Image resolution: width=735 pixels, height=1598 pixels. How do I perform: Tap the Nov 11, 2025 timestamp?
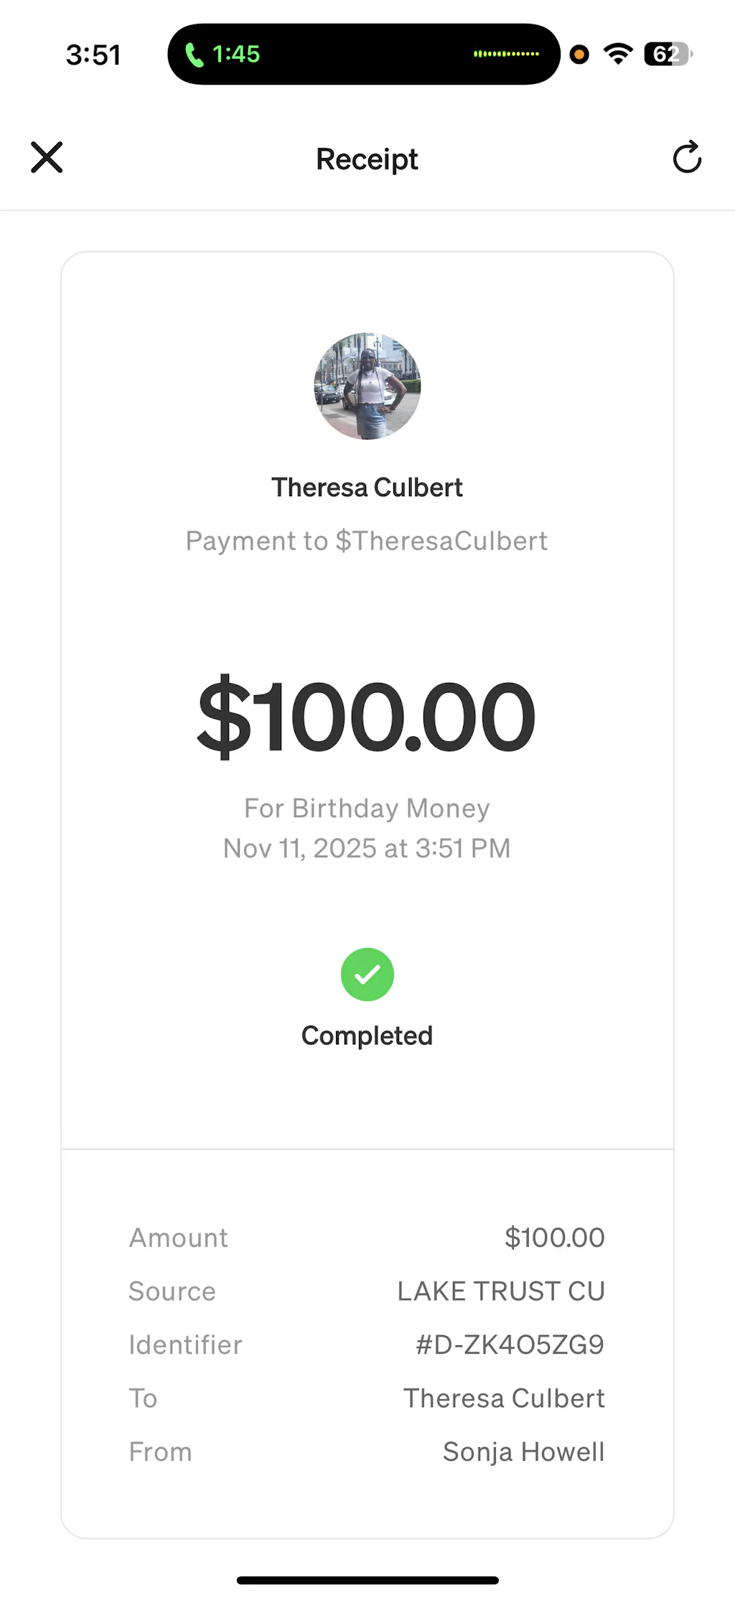367,848
